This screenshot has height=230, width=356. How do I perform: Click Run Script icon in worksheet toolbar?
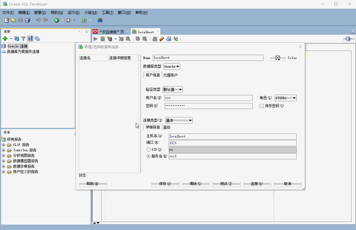[102, 39]
